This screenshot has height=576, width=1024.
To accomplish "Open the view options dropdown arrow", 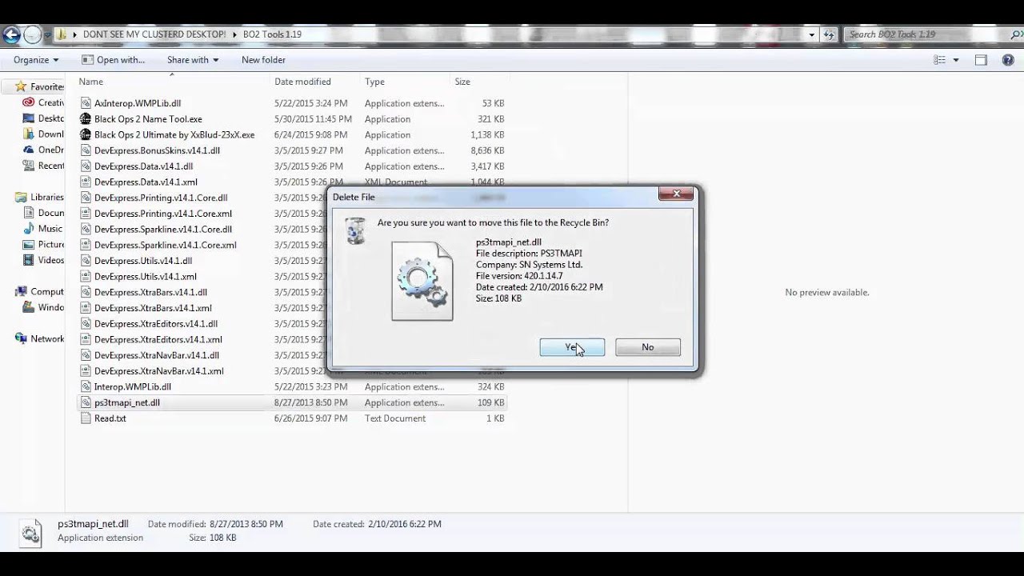I will click(955, 60).
